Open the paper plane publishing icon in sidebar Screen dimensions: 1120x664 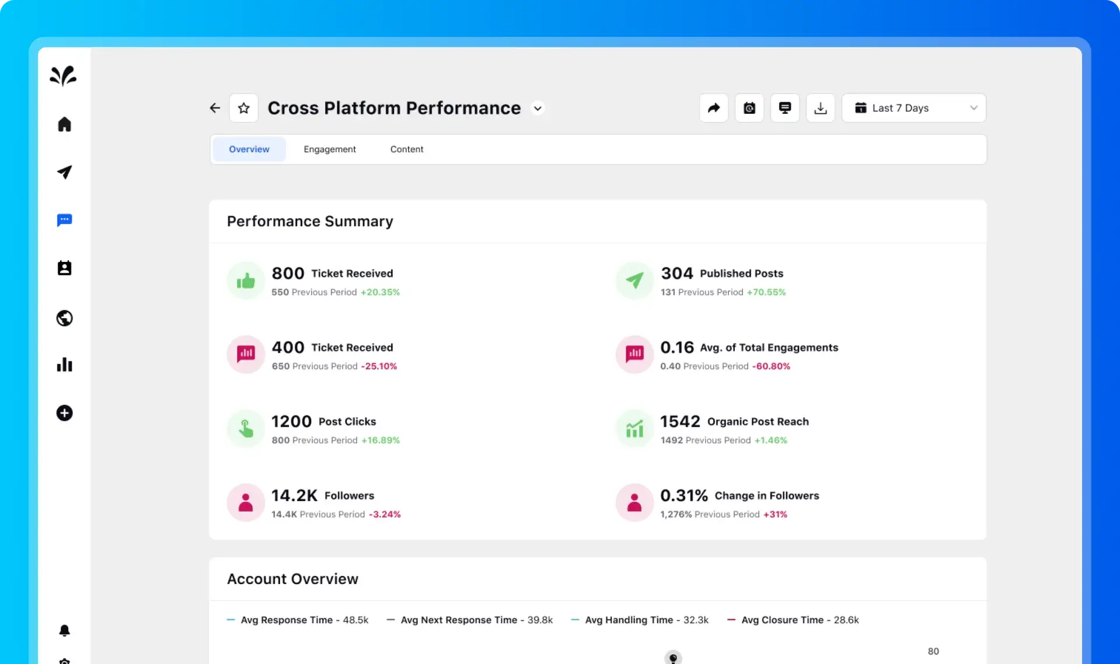(x=64, y=172)
